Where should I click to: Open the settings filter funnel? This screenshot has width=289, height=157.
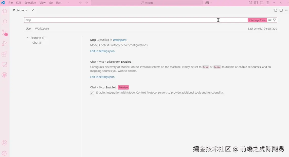pyautogui.click(x=274, y=20)
